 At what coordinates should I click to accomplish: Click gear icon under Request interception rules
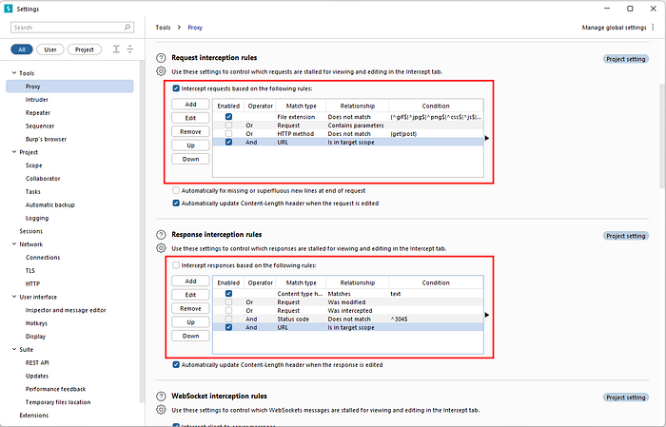pyautogui.click(x=161, y=71)
